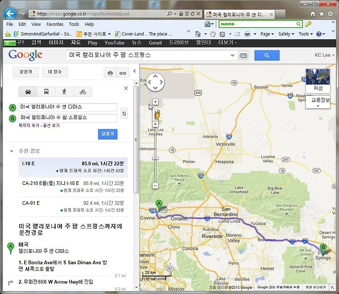The height and width of the screenshot is (294, 339).
Task: Click the 옵션 보기 link
Action: [x=51, y=126]
